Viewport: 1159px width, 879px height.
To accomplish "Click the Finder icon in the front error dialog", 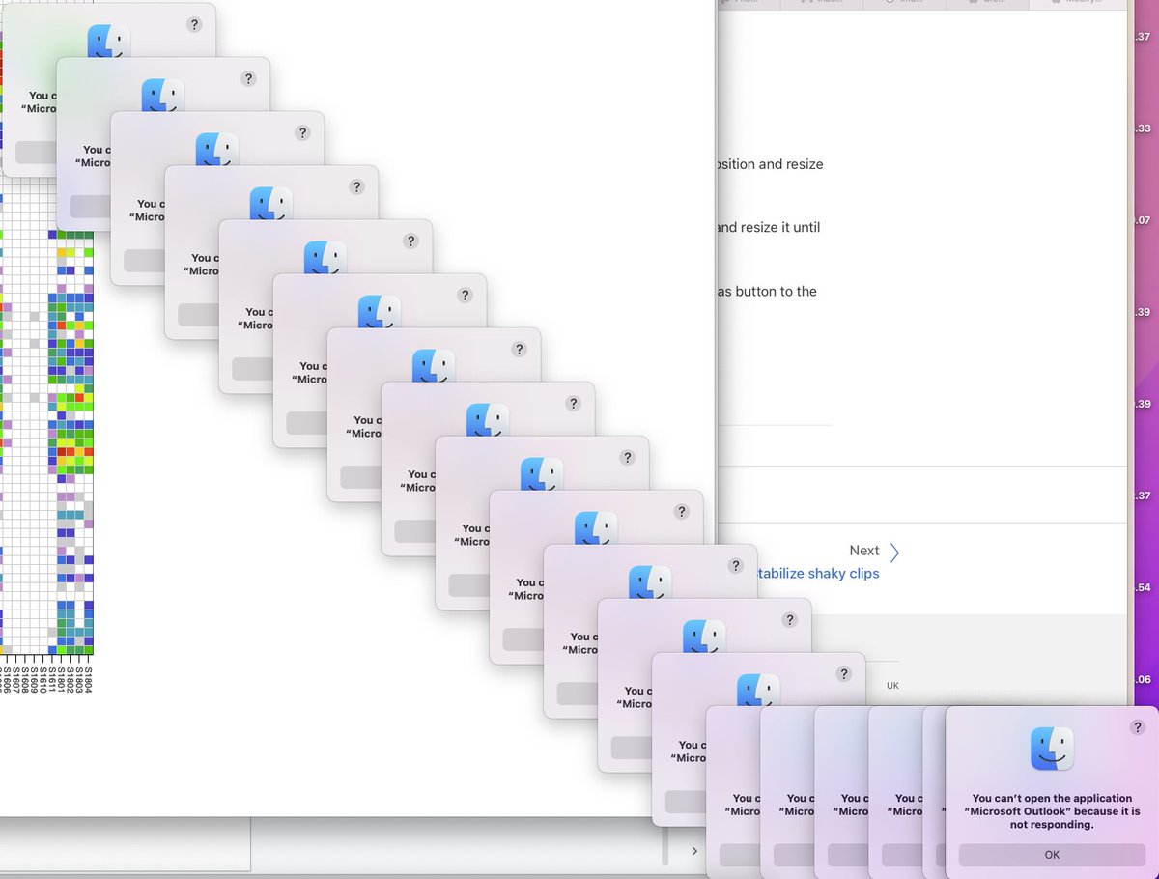I will click(x=1052, y=749).
